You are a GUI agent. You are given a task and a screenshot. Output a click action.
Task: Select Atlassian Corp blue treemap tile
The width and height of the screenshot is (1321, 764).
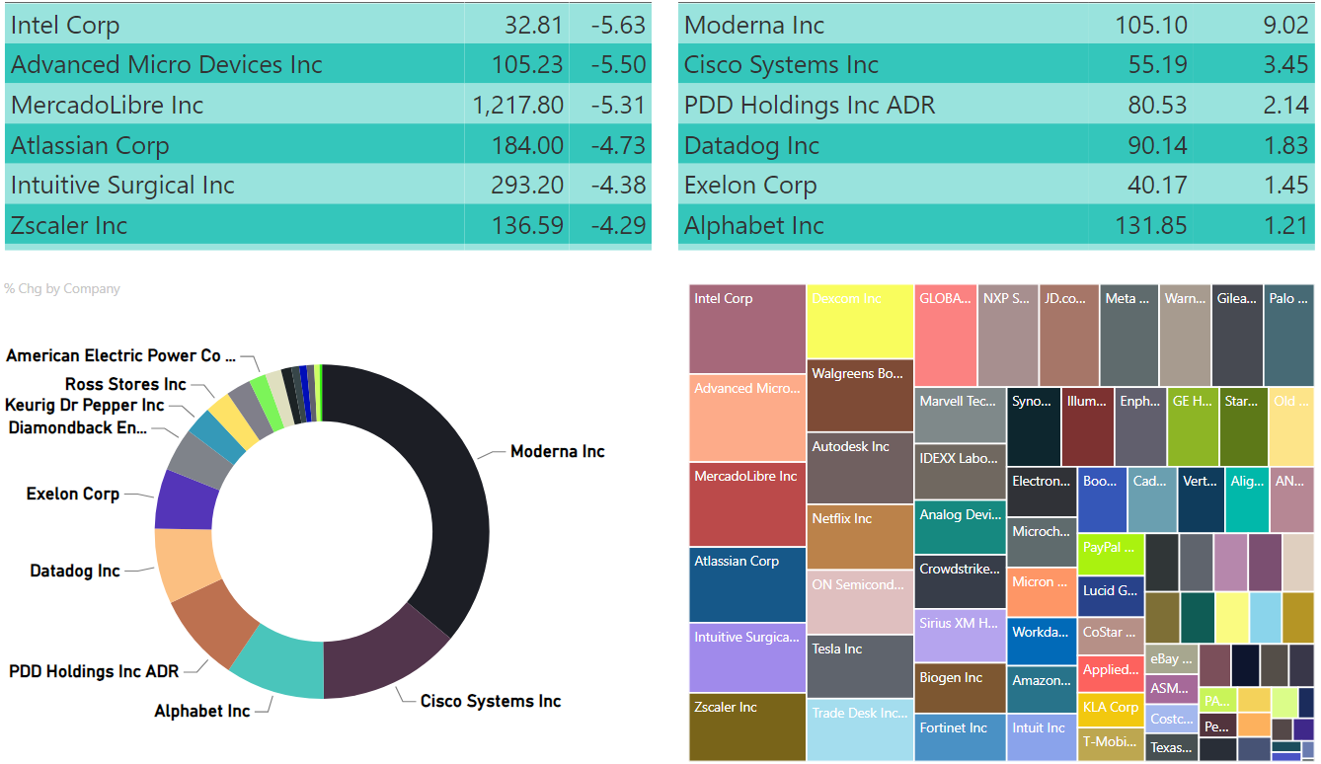pyautogui.click(x=747, y=584)
